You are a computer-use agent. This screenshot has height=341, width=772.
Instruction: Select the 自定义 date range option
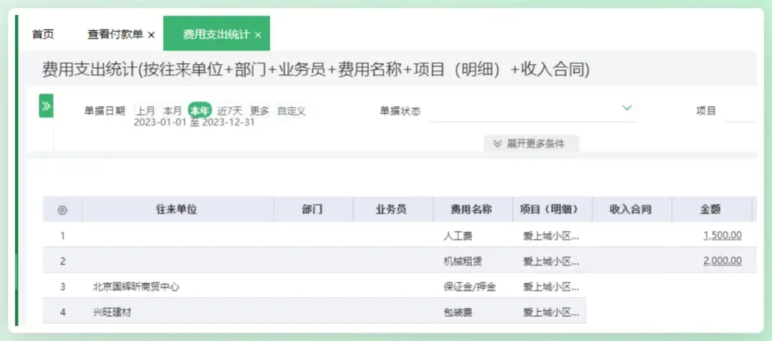tap(292, 111)
